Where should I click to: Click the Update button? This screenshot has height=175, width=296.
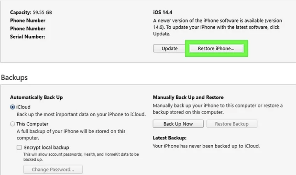[169, 48]
